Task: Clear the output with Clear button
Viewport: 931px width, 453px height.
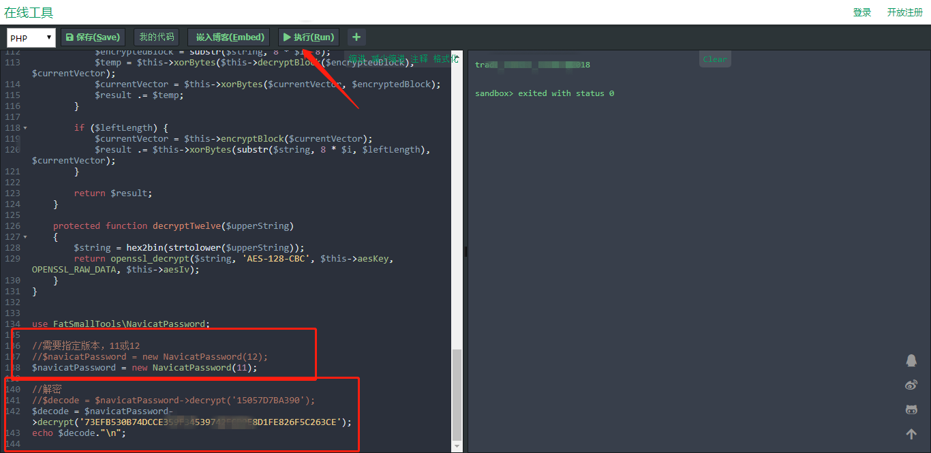Action: 715,59
